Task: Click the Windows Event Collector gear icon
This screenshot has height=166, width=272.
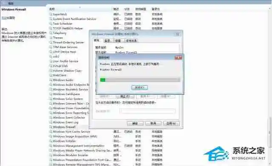Action: (x=51, y=118)
